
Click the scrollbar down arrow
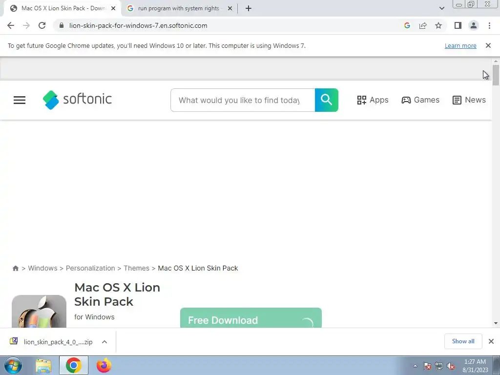(x=496, y=323)
